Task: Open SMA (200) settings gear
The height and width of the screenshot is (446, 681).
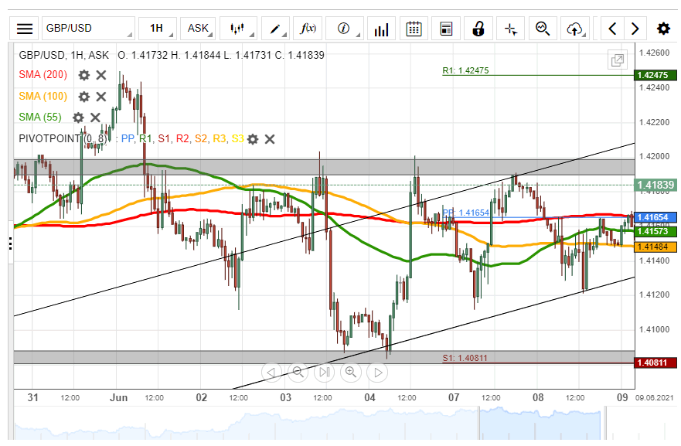Action: click(83, 75)
